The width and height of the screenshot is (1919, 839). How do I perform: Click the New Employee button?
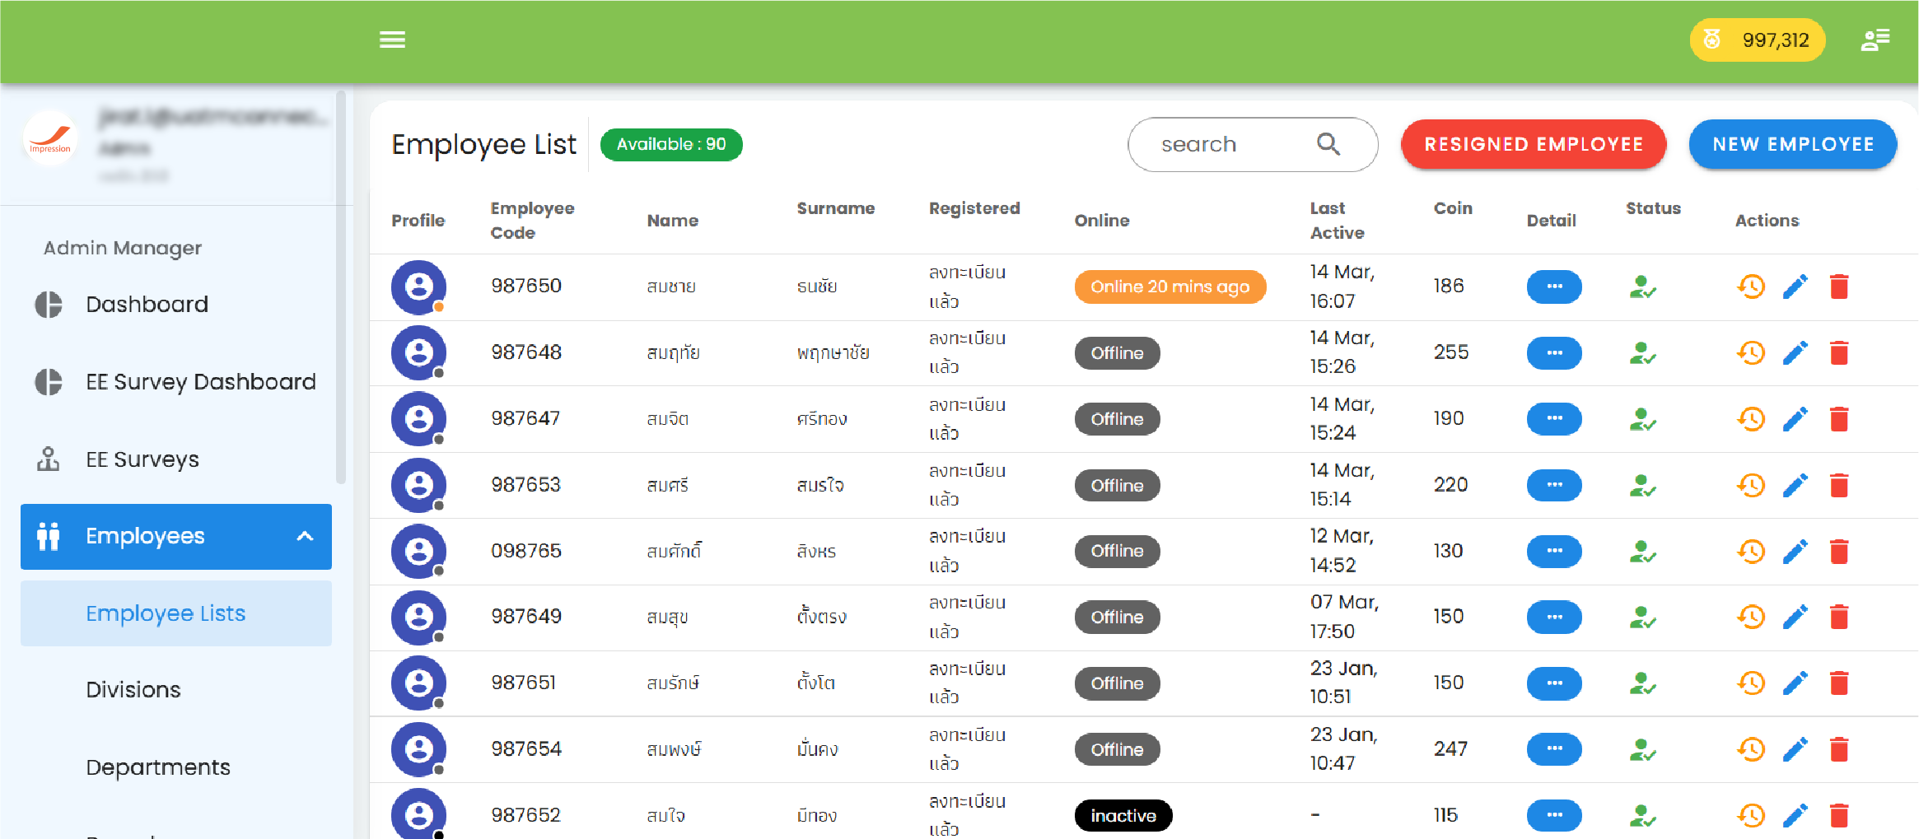tap(1793, 144)
